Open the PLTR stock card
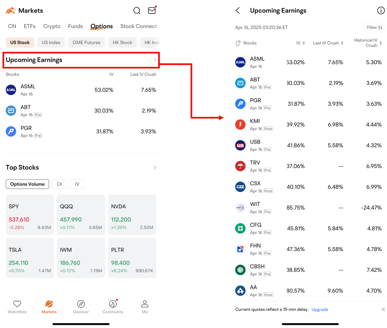The width and height of the screenshot is (387, 328). click(x=132, y=258)
